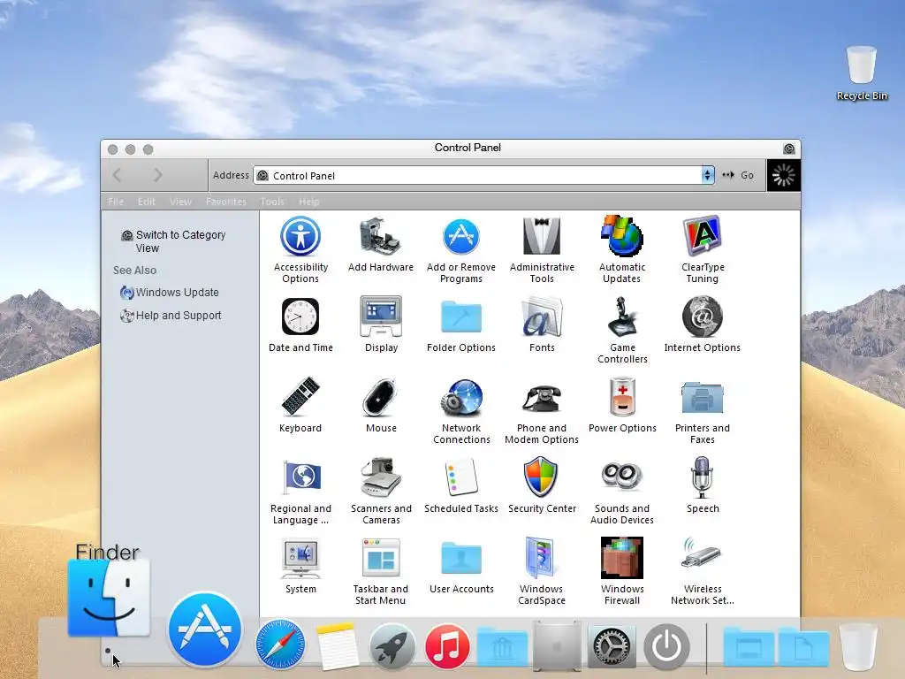Click the power button in dock
905x679 pixels.
coord(666,646)
